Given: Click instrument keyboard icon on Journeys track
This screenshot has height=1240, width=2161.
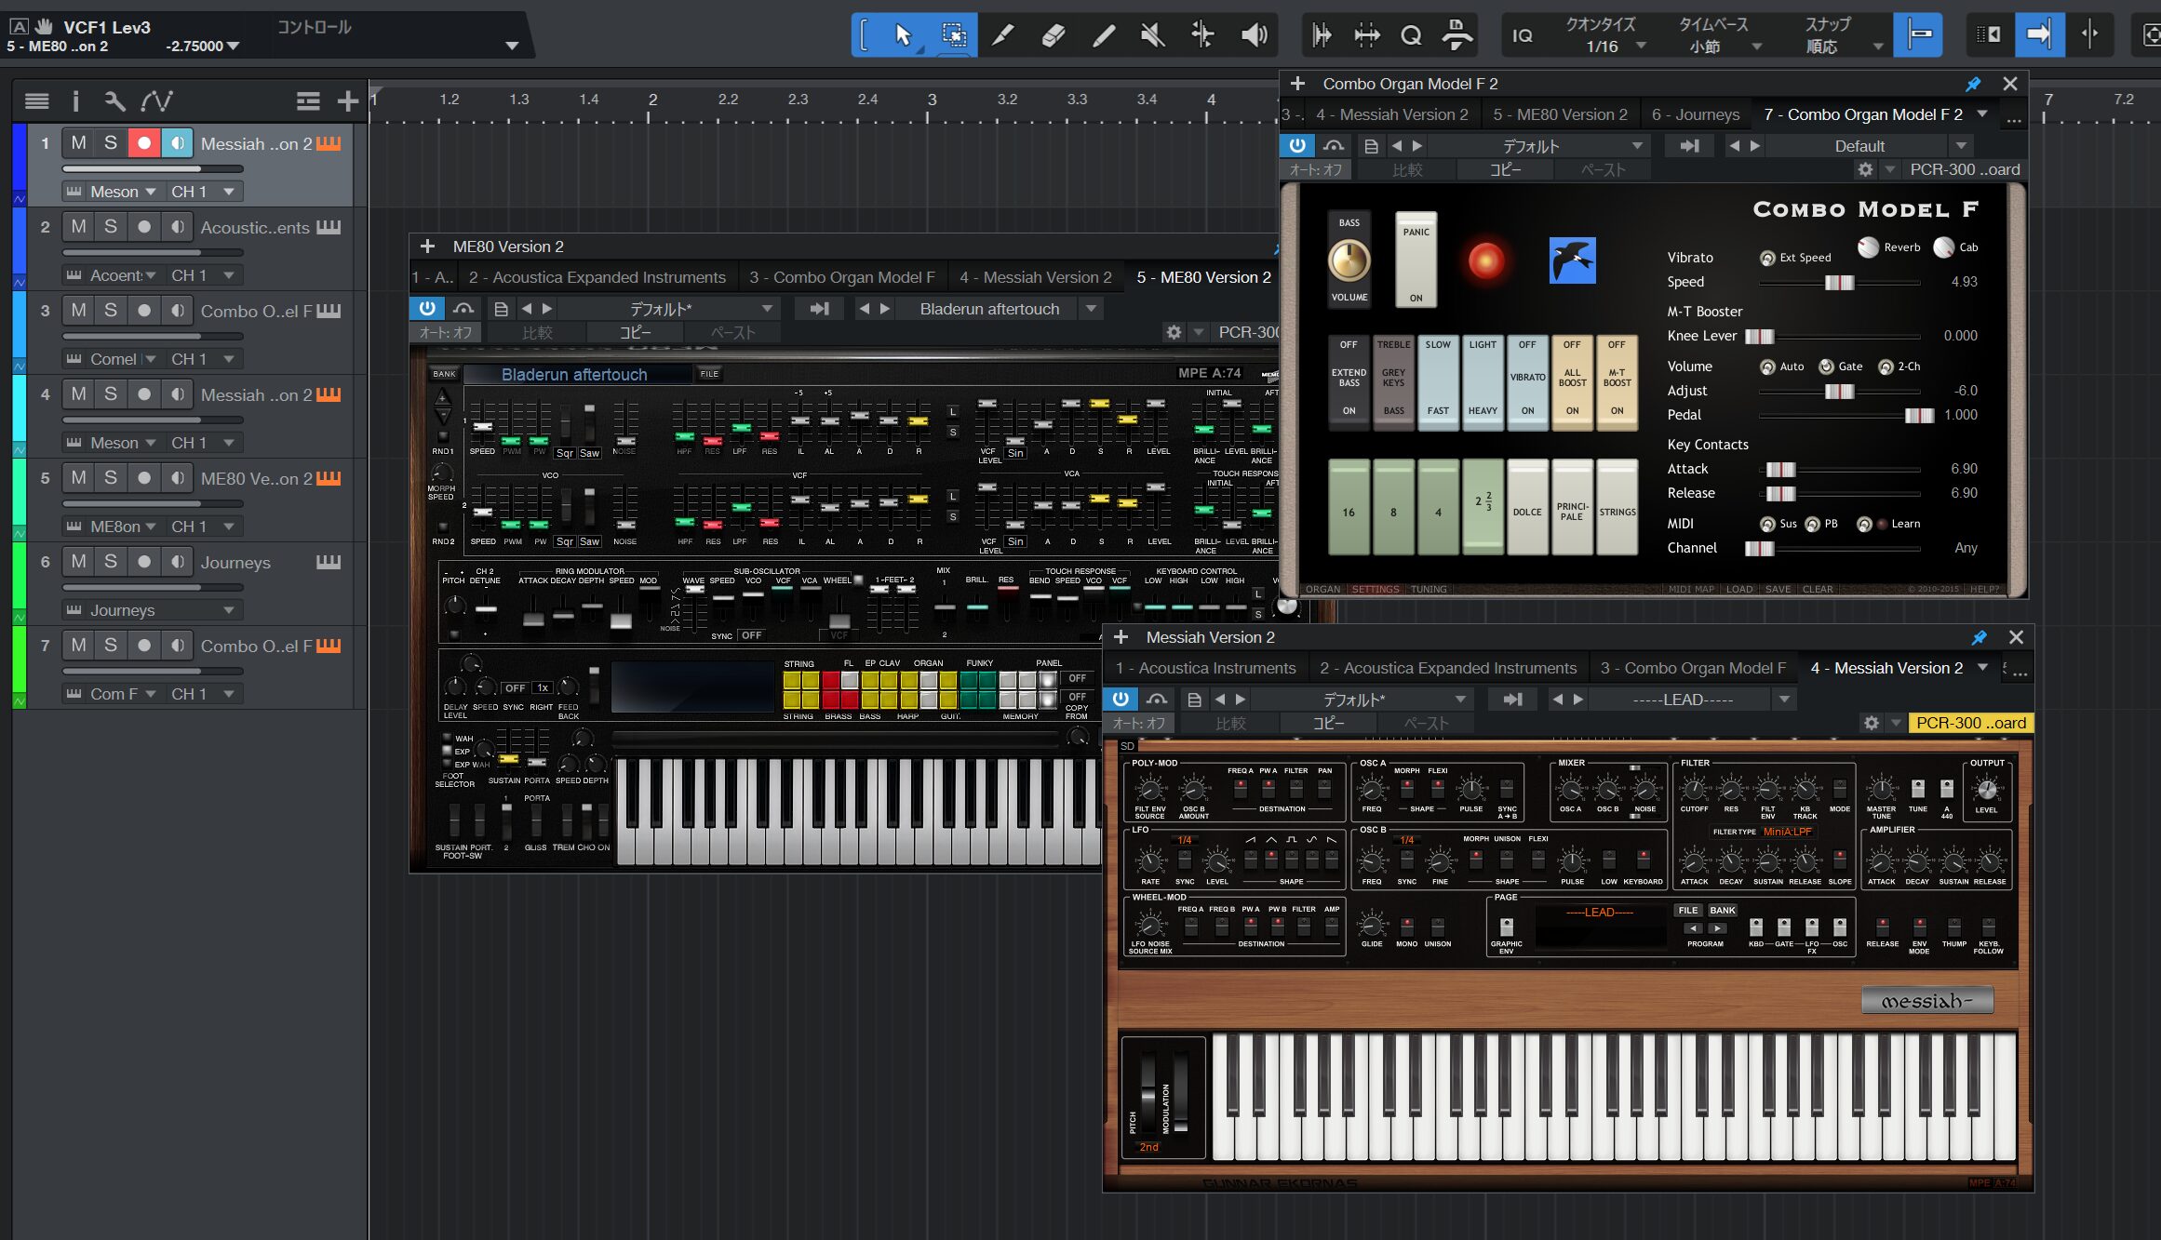Looking at the screenshot, I should 328,562.
